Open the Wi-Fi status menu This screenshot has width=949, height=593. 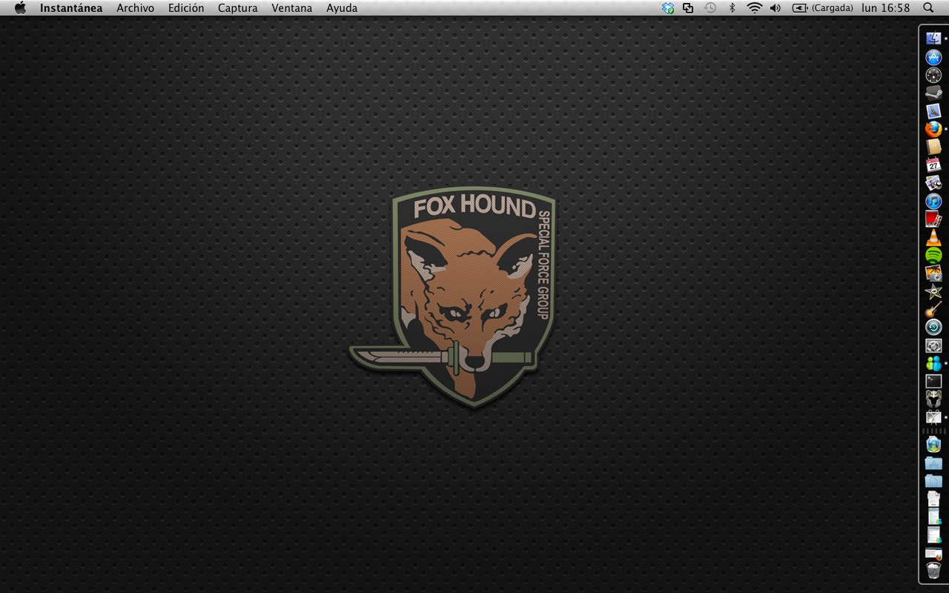pos(755,8)
